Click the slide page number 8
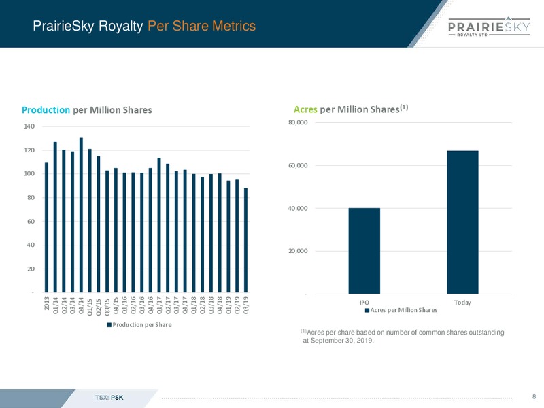 (534, 397)
